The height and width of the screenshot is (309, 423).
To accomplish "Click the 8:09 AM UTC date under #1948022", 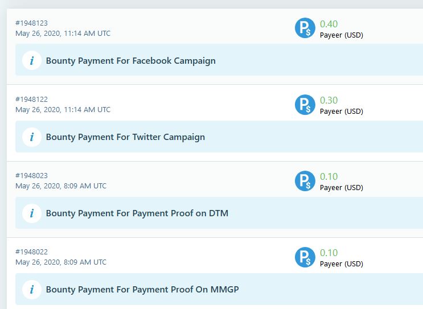I will 60,262.
